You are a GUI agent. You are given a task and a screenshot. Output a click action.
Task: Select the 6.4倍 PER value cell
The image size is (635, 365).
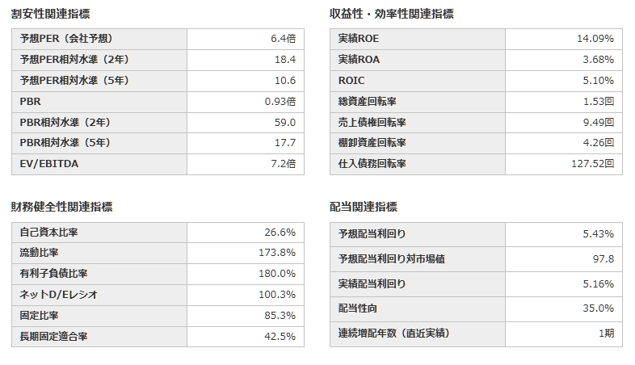(x=246, y=39)
